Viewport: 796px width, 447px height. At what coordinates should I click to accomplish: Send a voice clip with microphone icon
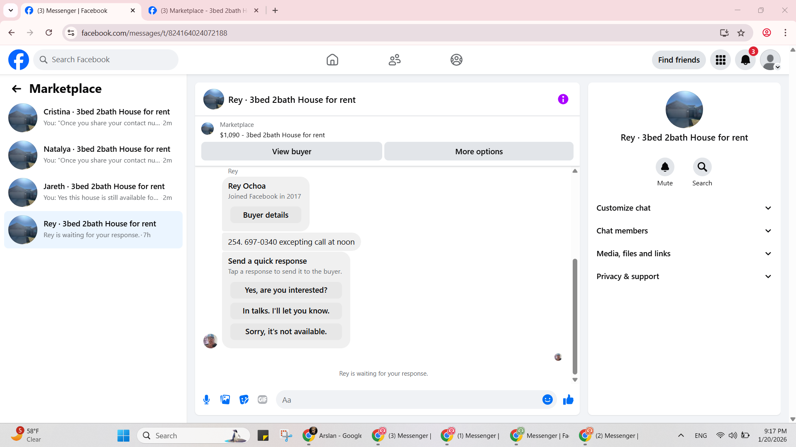tap(206, 400)
